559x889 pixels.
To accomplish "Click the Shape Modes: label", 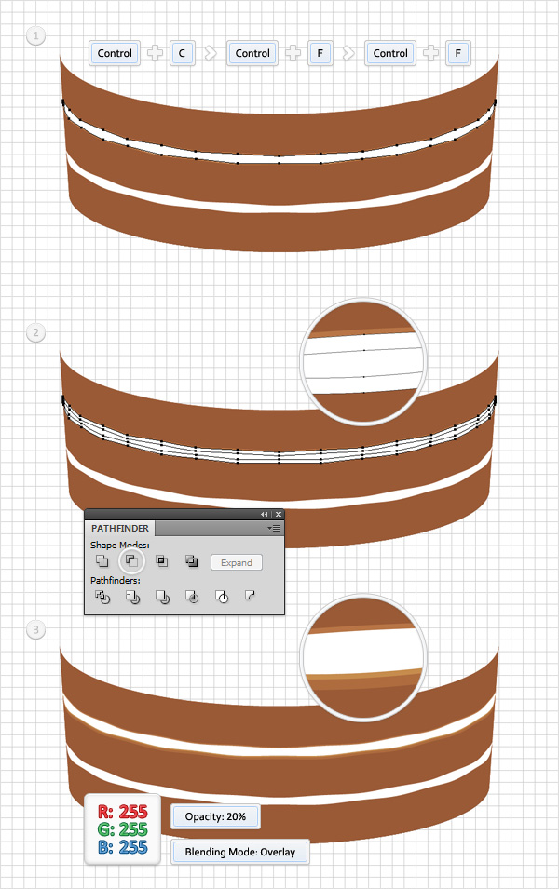I will pyautogui.click(x=120, y=545).
